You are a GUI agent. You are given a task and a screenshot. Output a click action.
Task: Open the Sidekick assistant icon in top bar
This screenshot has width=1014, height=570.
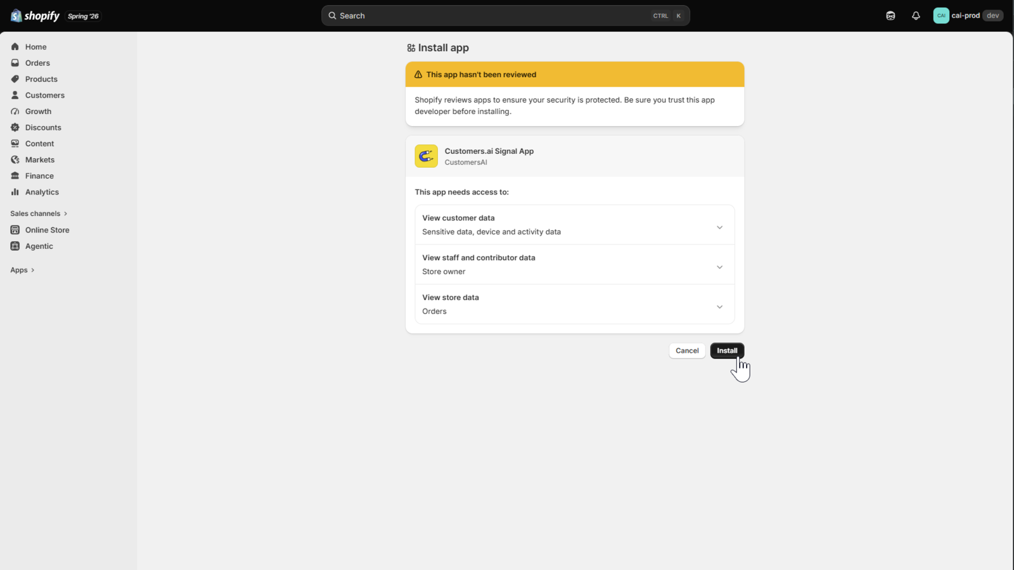point(890,16)
